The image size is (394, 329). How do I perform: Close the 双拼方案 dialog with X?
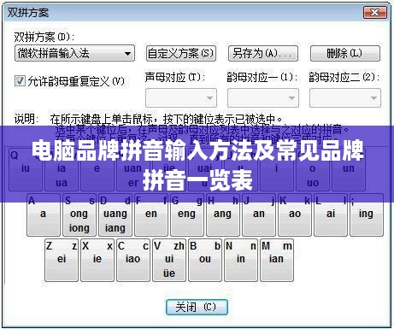click(x=374, y=13)
